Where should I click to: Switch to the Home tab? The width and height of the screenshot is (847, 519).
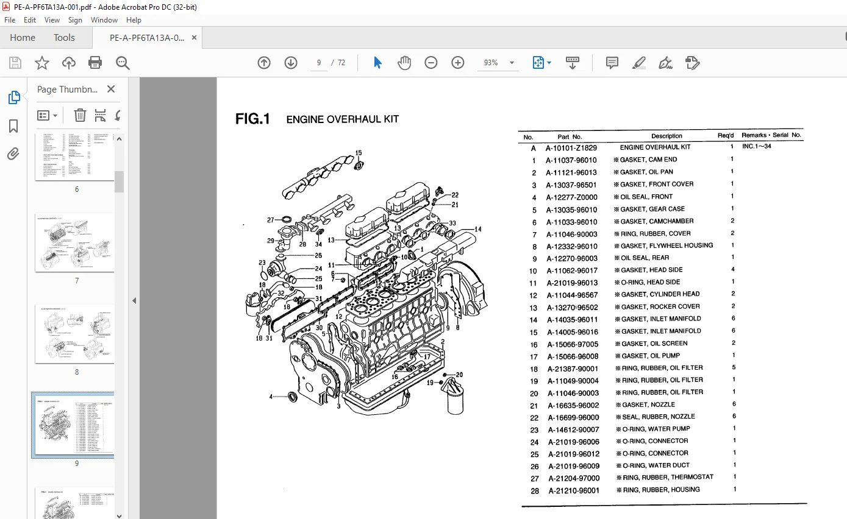coord(23,37)
